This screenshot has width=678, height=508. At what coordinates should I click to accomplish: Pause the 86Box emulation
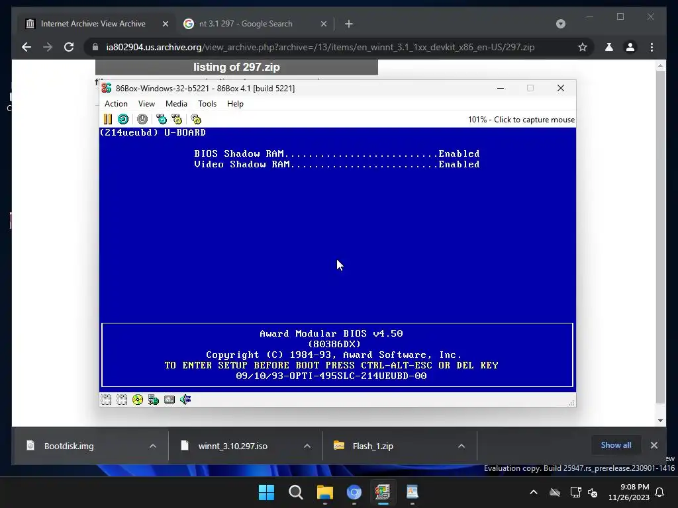pyautogui.click(x=108, y=119)
